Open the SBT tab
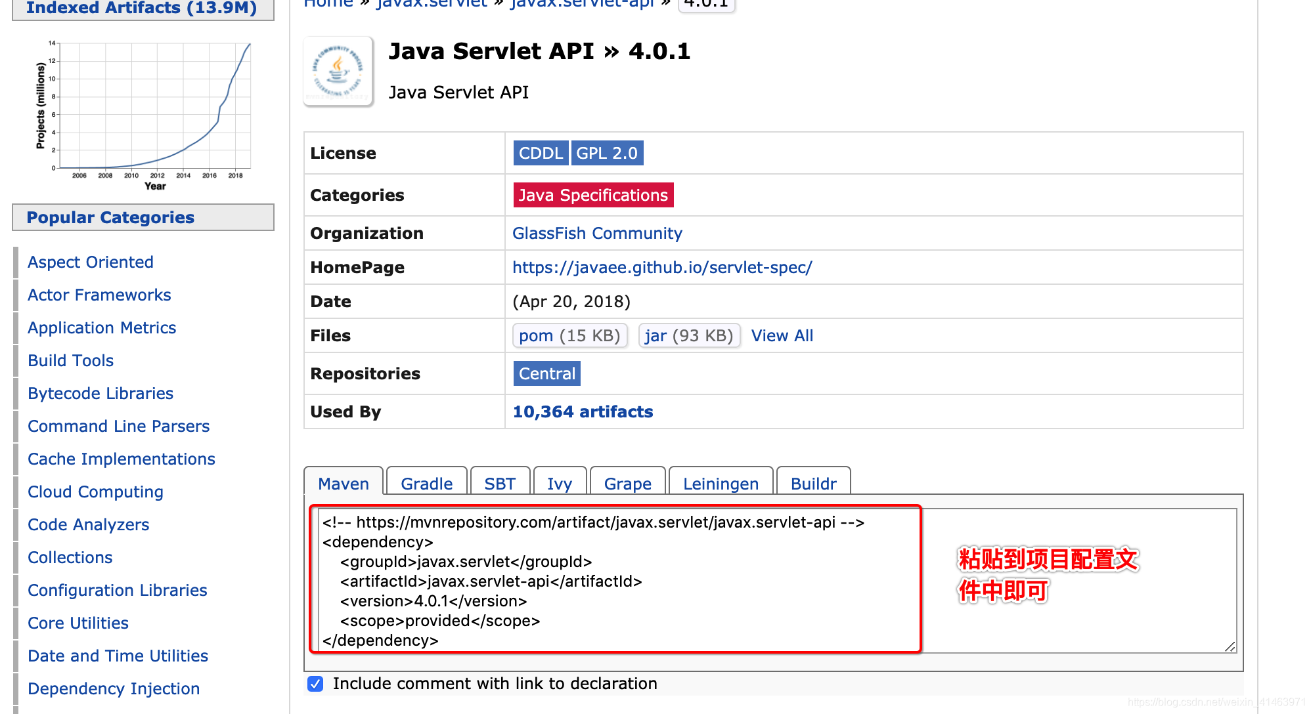This screenshot has width=1311, height=714. (x=500, y=484)
